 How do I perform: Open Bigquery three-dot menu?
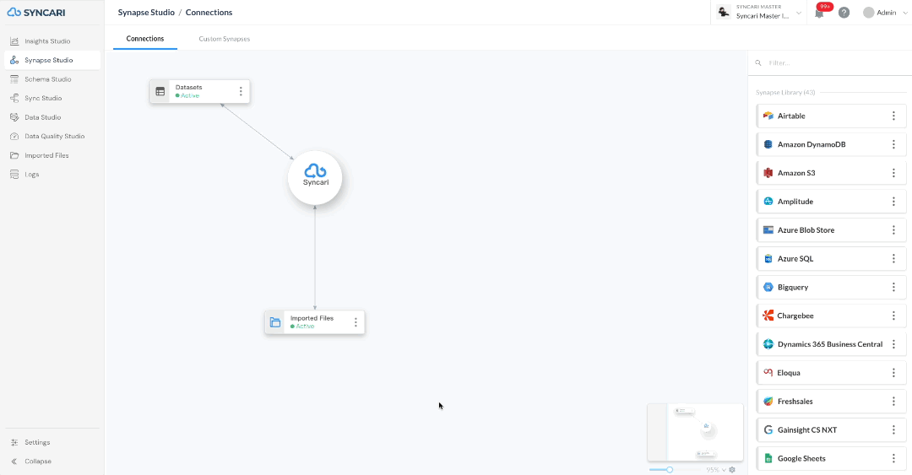coord(894,287)
